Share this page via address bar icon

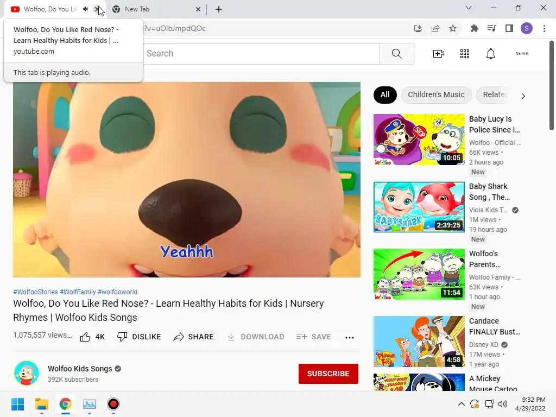tap(435, 28)
